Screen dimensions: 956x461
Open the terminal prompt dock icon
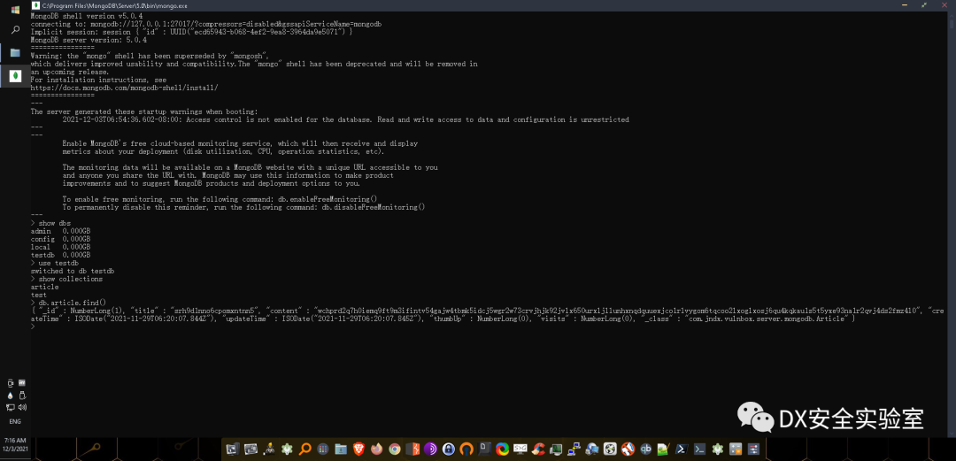699,449
